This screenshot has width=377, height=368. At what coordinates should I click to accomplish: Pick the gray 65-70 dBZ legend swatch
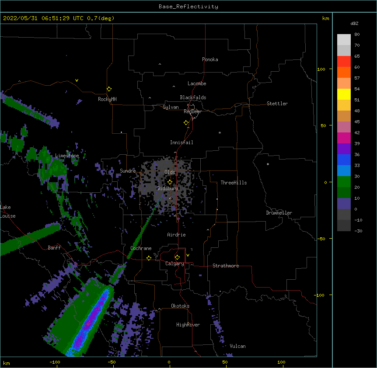tap(344, 50)
